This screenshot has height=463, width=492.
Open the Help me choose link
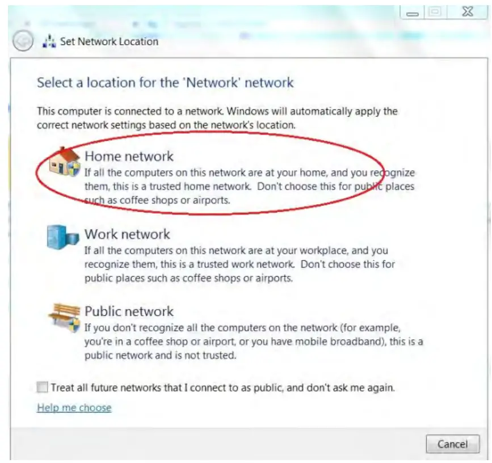[x=74, y=407]
